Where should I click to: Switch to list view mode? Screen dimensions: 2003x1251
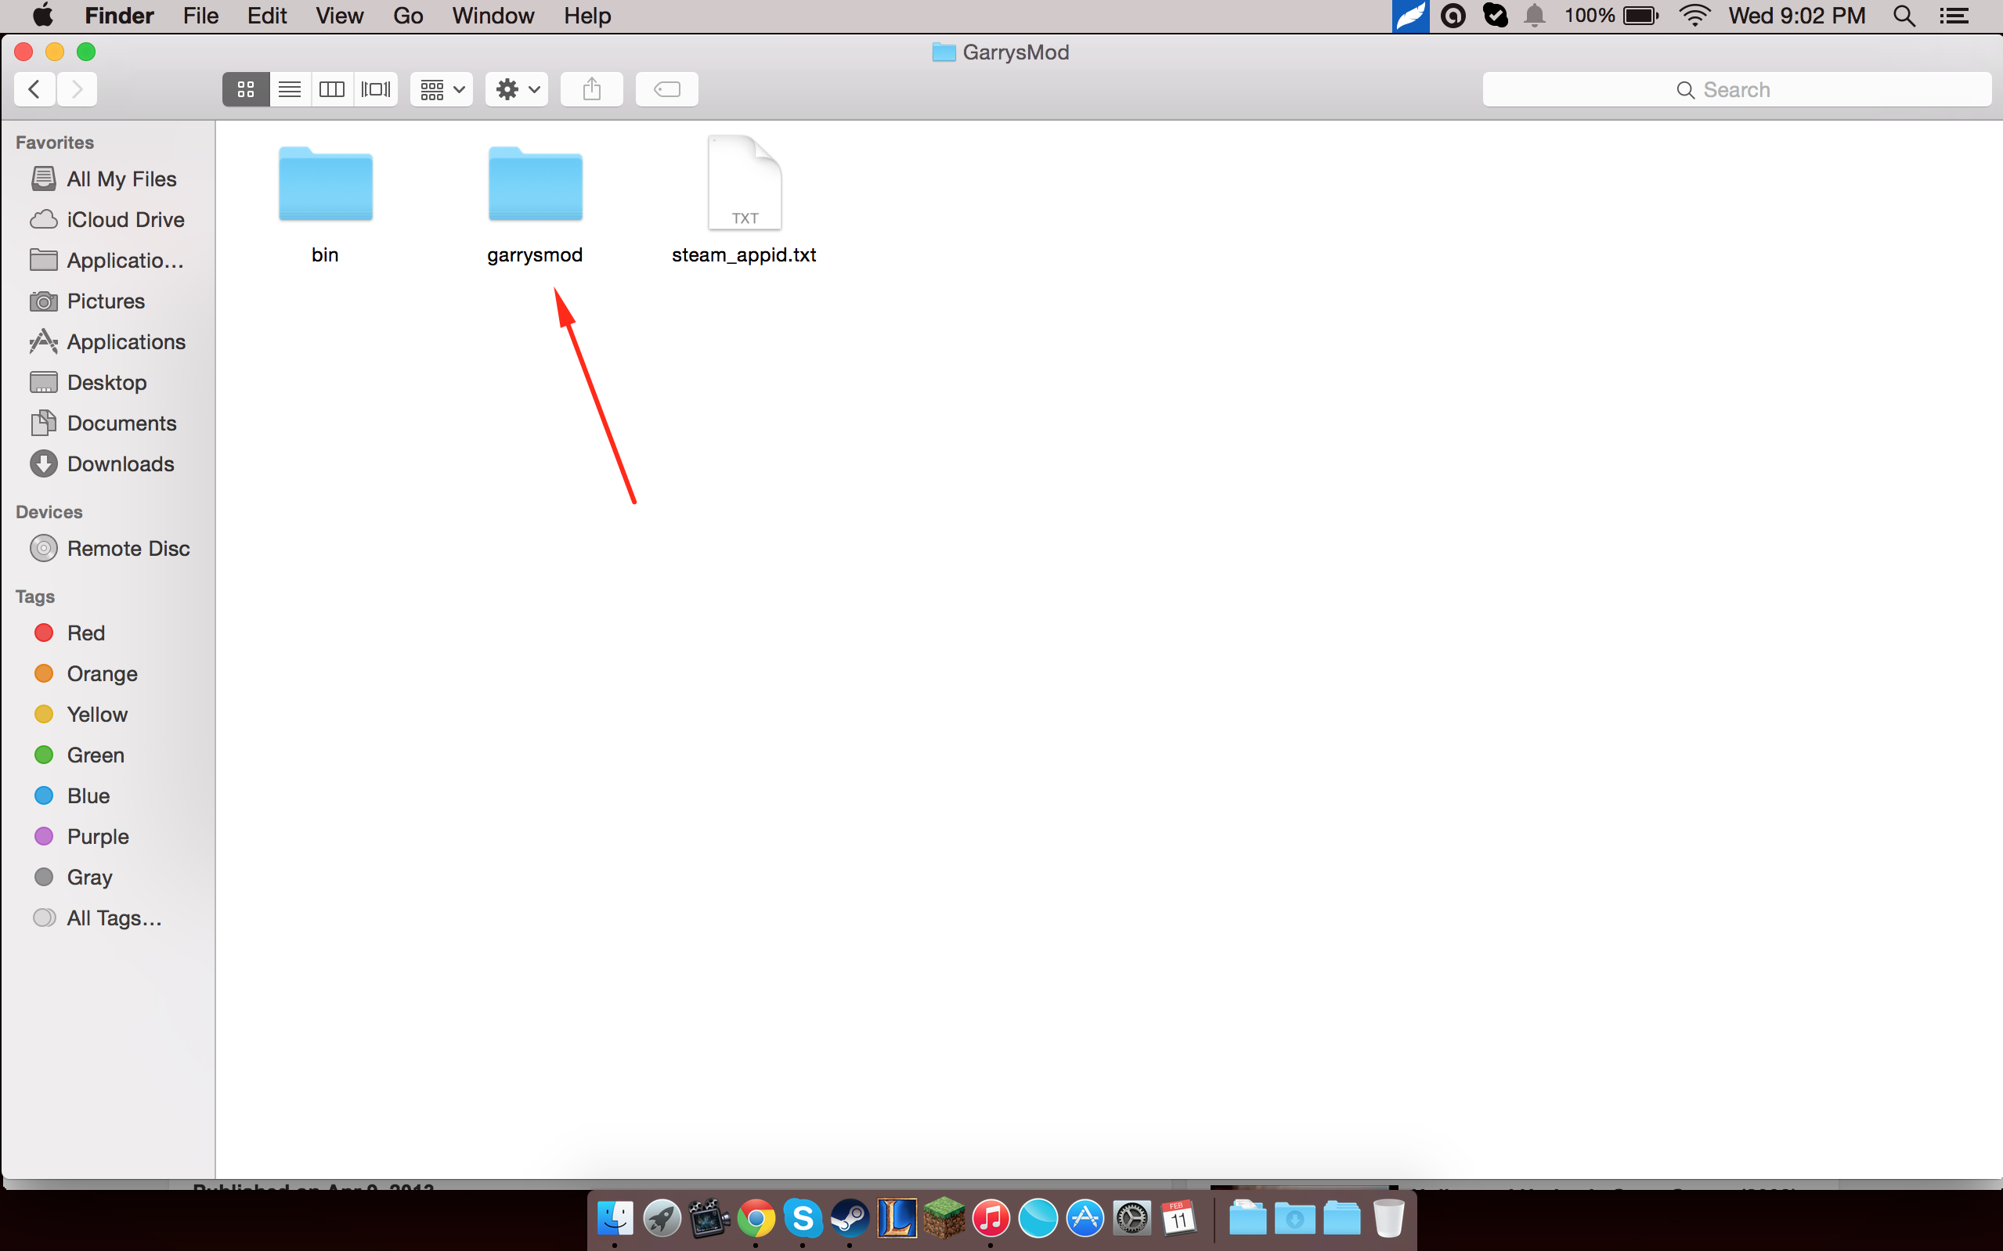290,89
